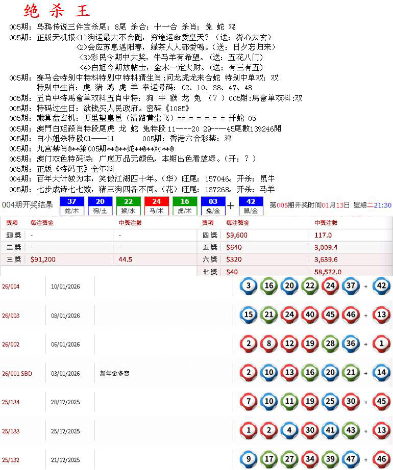The height and width of the screenshot is (470, 393).
Task: Click red ball 7 in draw 25/134
Action: [x=249, y=402]
